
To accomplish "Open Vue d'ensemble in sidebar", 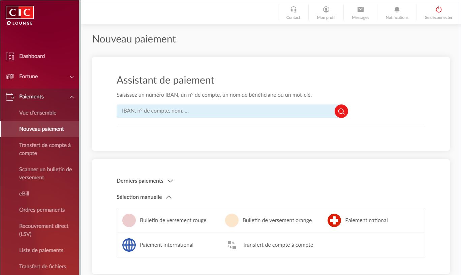I will tap(38, 113).
